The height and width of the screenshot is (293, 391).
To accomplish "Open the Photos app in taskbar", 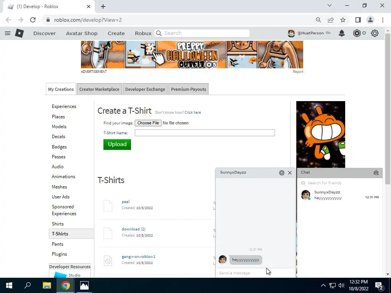I will [x=84, y=285].
